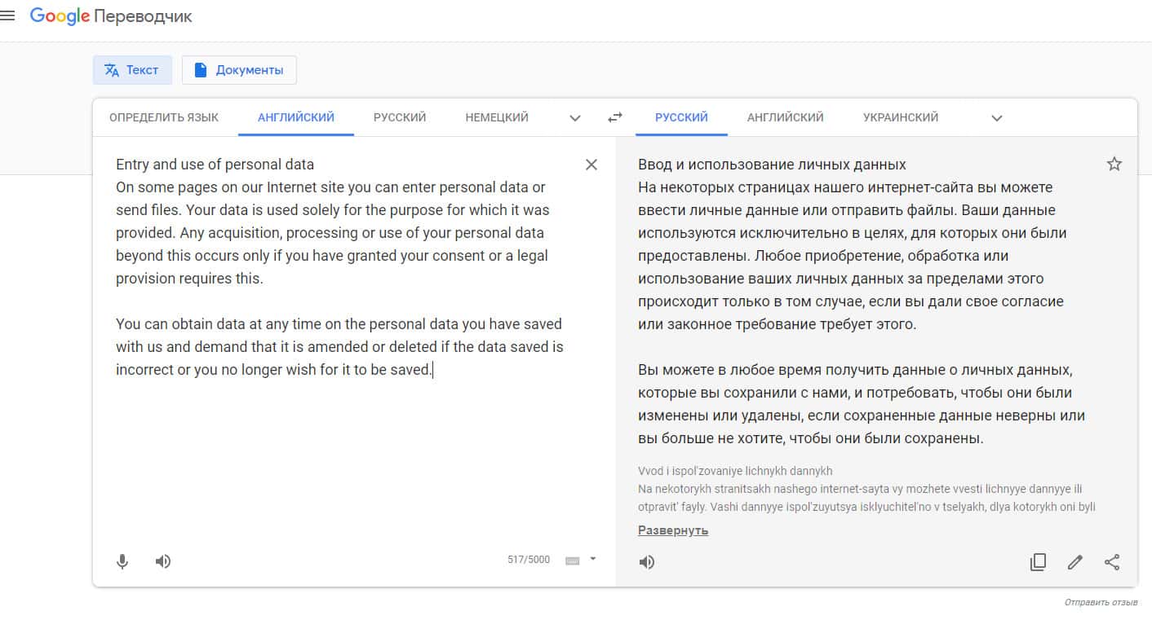Click the Текст mode button
The image size is (1152, 620).
click(132, 70)
